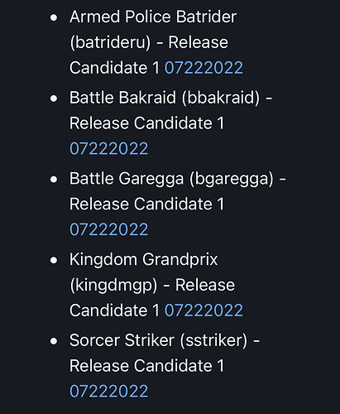
Task: Click Release Candidate 1 text under Battle Bakraid
Action: point(146,123)
